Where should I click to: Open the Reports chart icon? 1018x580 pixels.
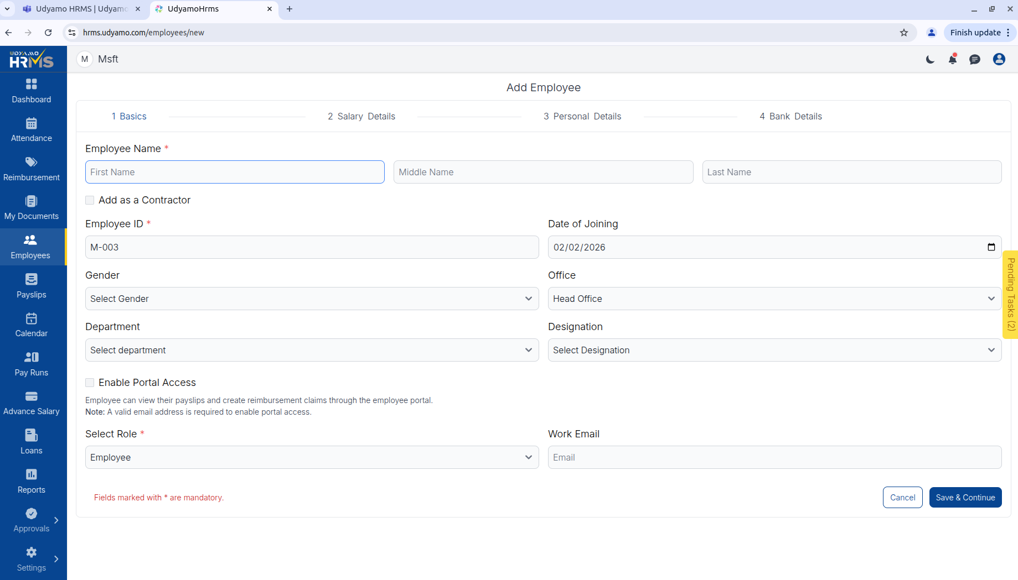coord(32,474)
